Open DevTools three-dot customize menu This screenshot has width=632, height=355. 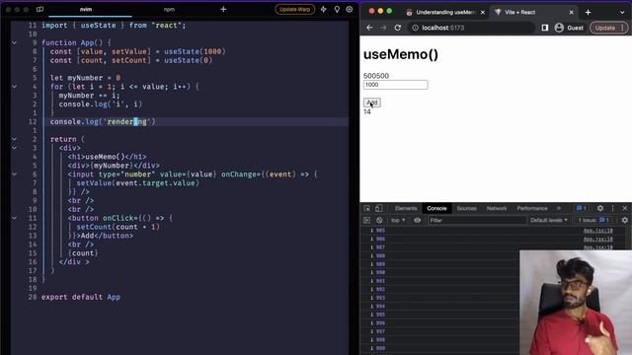click(612, 208)
